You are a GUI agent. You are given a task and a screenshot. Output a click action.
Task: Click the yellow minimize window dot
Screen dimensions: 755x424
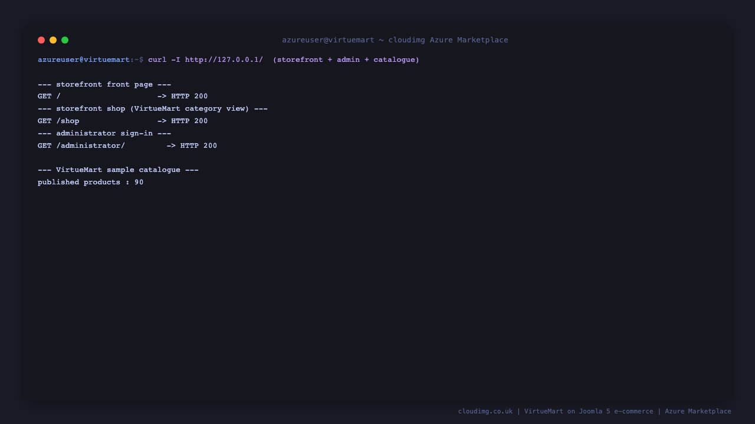pos(53,40)
